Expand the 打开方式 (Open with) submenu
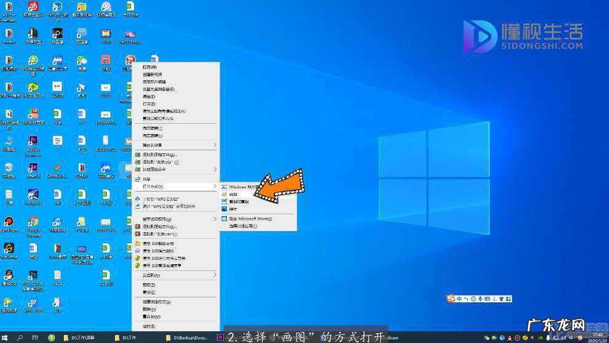 click(x=175, y=186)
